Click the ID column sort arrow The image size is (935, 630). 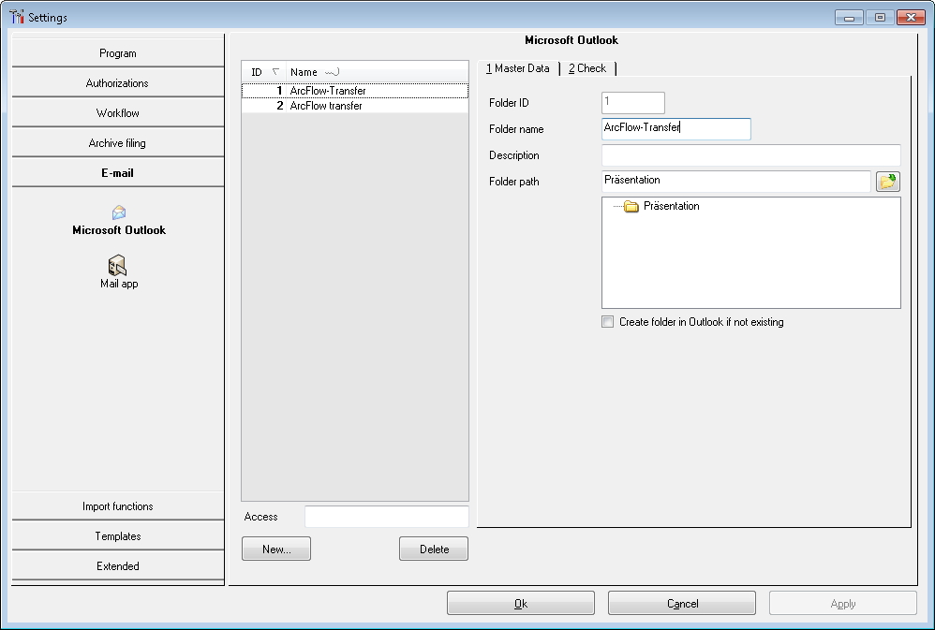[275, 71]
